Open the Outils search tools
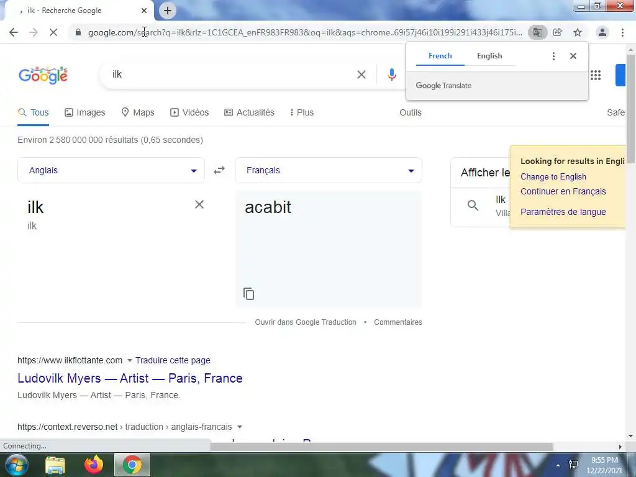The image size is (636, 477). click(411, 113)
